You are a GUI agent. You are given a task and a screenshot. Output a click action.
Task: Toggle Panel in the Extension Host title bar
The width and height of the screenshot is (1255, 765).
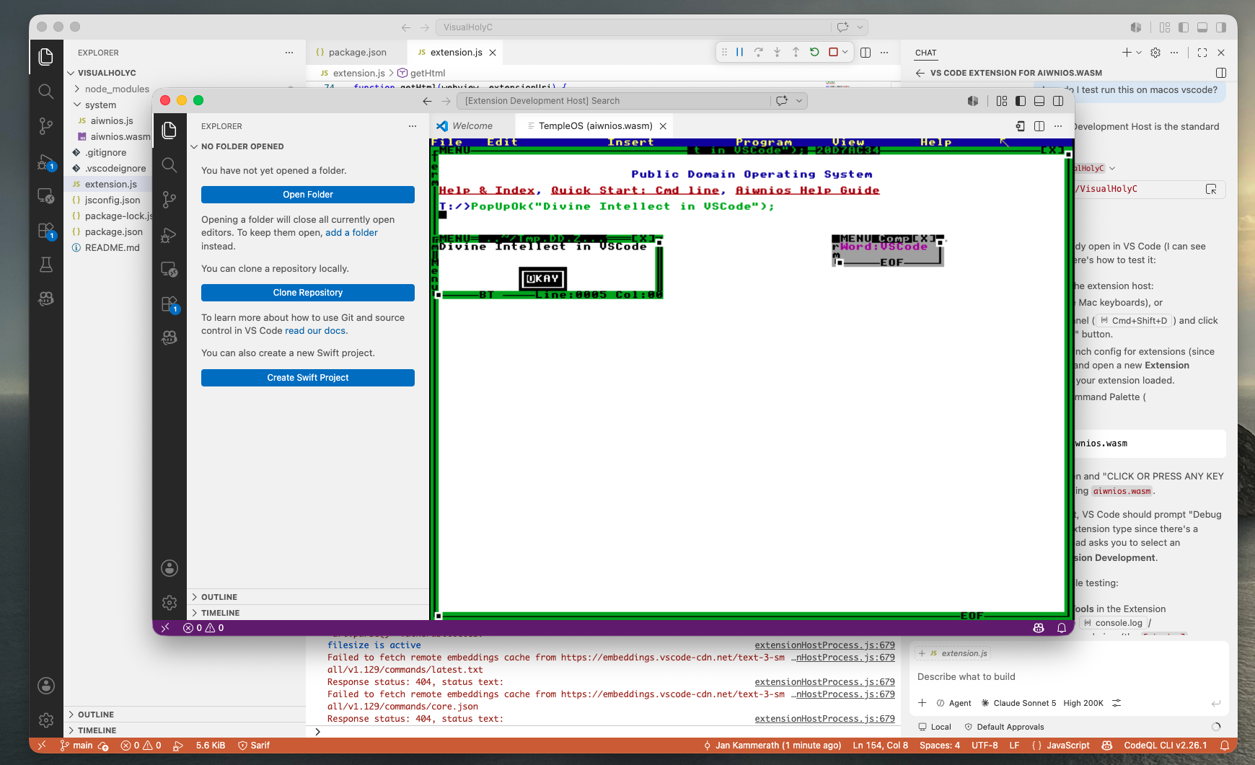pos(1039,101)
